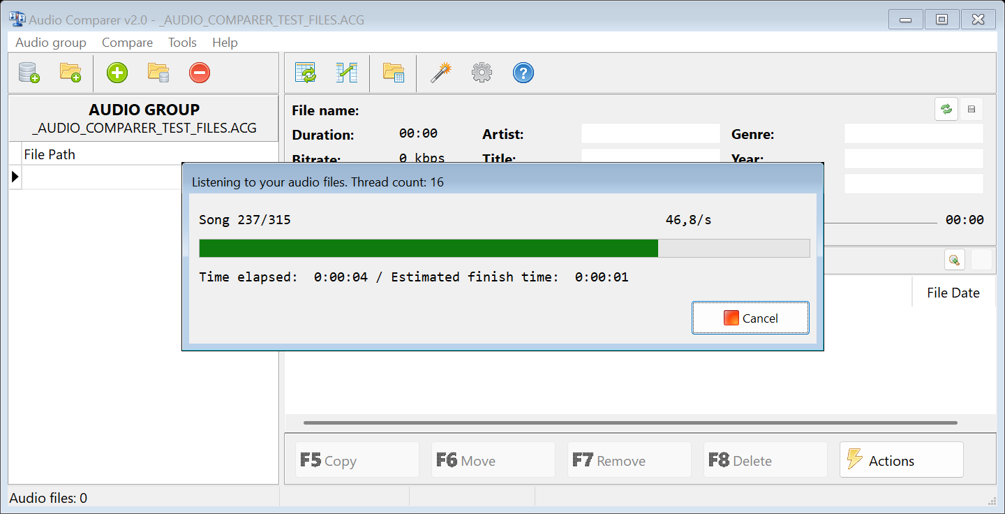This screenshot has height=514, width=1005.
Task: Click the open audio group folder icon
Action: [70, 73]
